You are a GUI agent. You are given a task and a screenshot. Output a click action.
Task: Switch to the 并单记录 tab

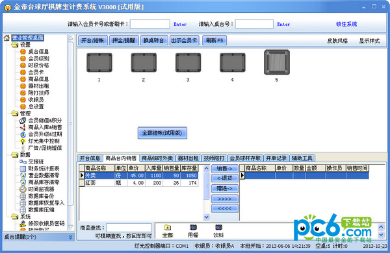(276, 158)
